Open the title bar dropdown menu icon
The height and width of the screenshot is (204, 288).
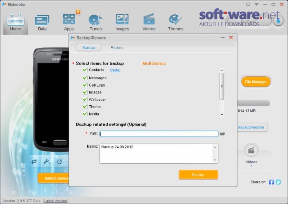tap(257, 4)
